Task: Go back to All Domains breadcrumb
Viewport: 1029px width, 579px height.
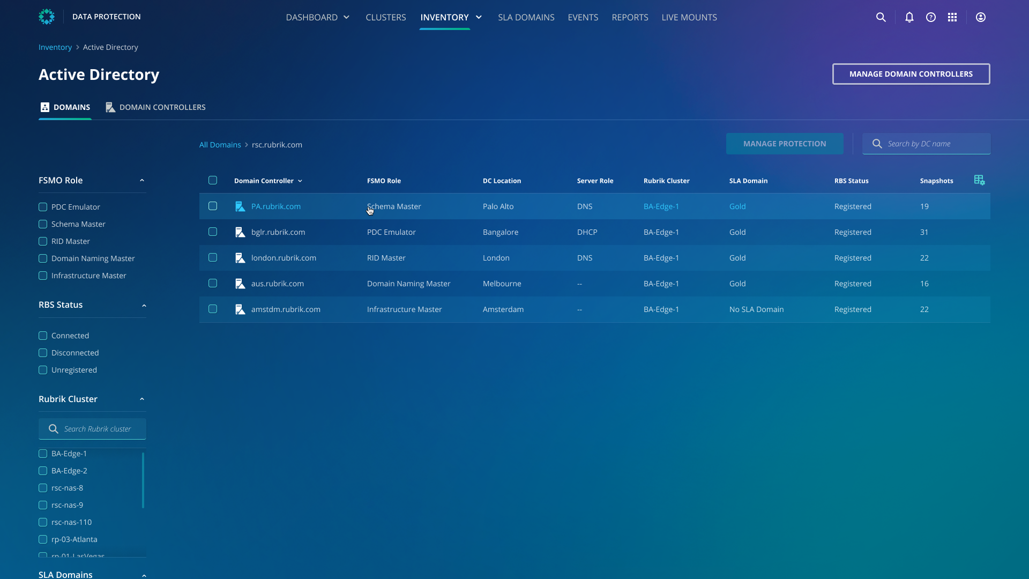Action: pos(220,145)
